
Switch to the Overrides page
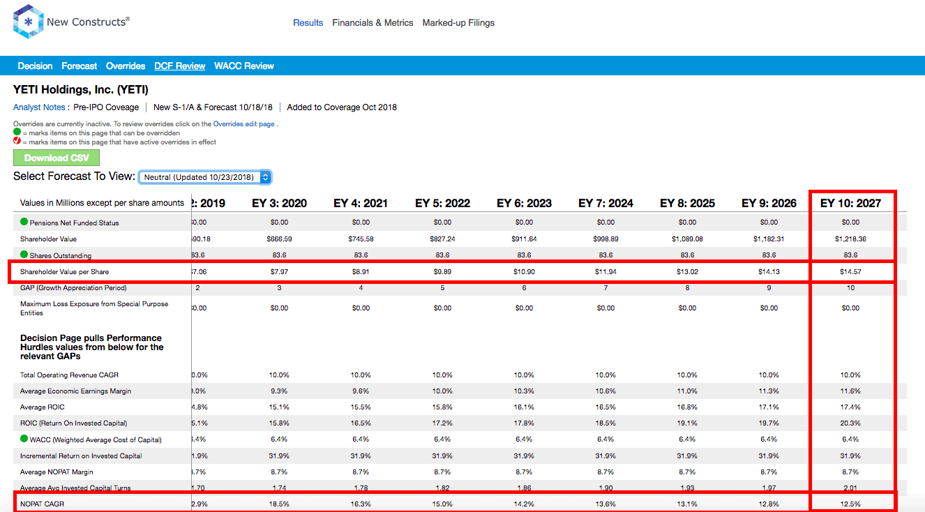coord(126,66)
